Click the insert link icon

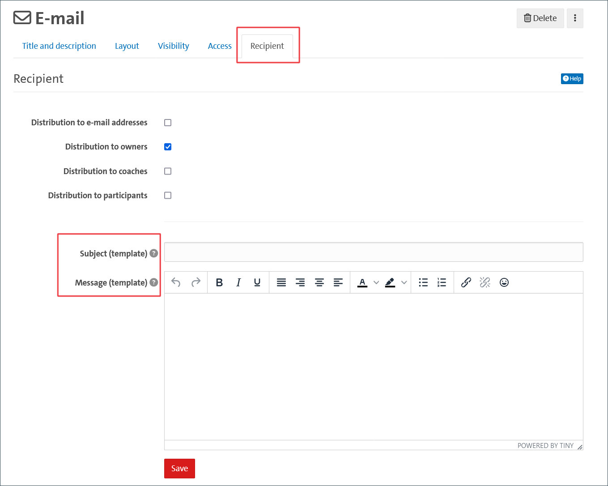(466, 282)
